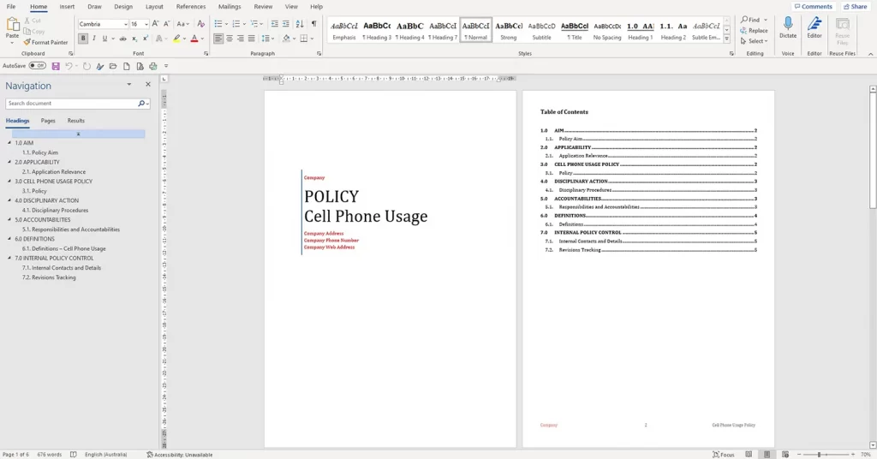Viewport: 877px width, 459px height.
Task: Open the Comments button
Action: click(x=814, y=7)
